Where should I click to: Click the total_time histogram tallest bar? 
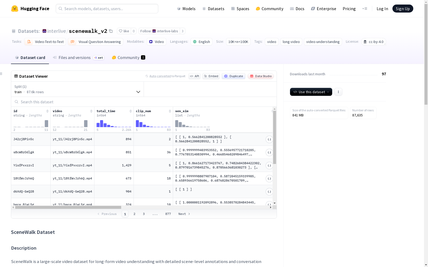pyautogui.click(x=102, y=124)
